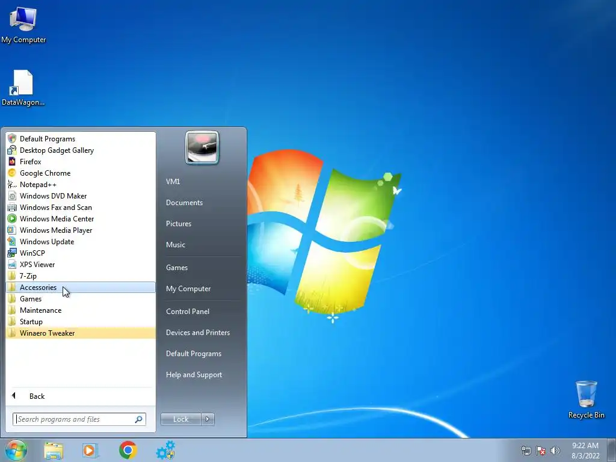
Task: Open Pictures from Start menu
Action: point(178,224)
